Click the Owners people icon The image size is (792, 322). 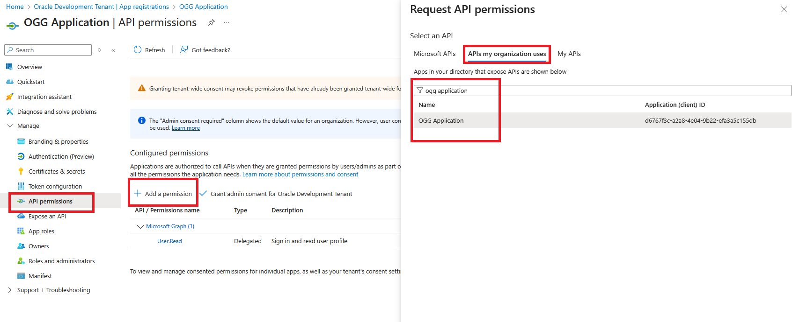[21, 246]
